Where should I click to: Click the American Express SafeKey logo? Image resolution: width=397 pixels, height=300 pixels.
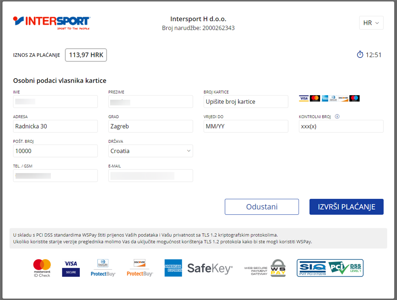(x=198, y=268)
